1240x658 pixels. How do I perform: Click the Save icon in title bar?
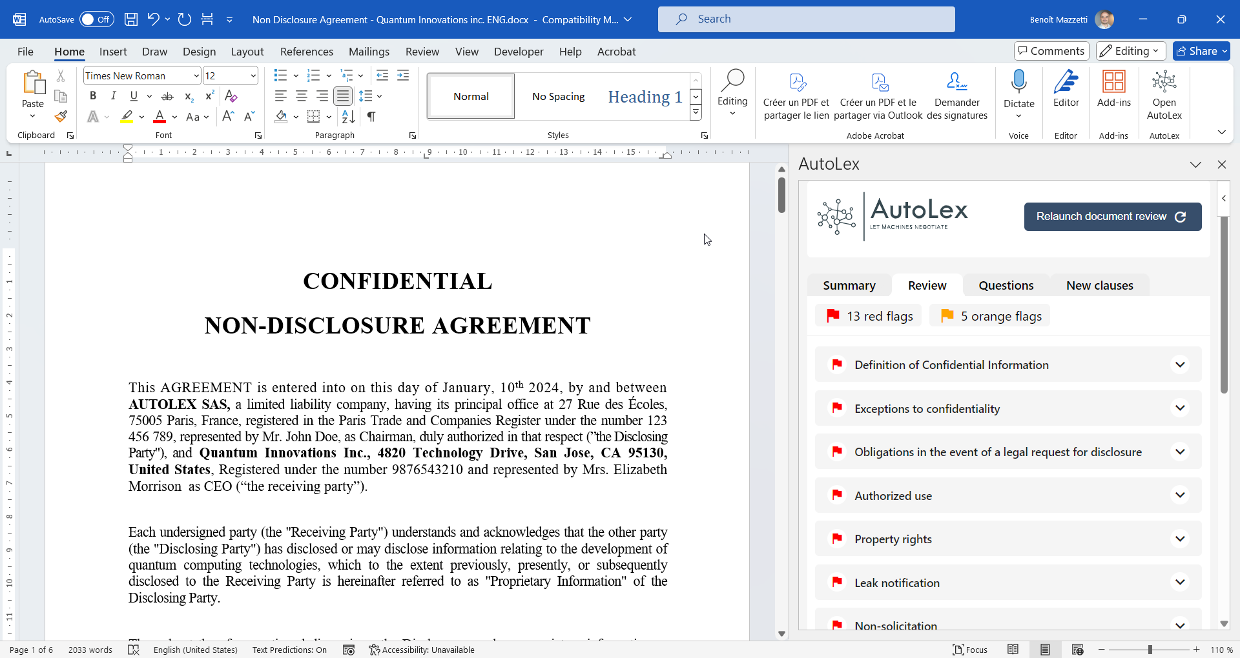click(x=131, y=19)
